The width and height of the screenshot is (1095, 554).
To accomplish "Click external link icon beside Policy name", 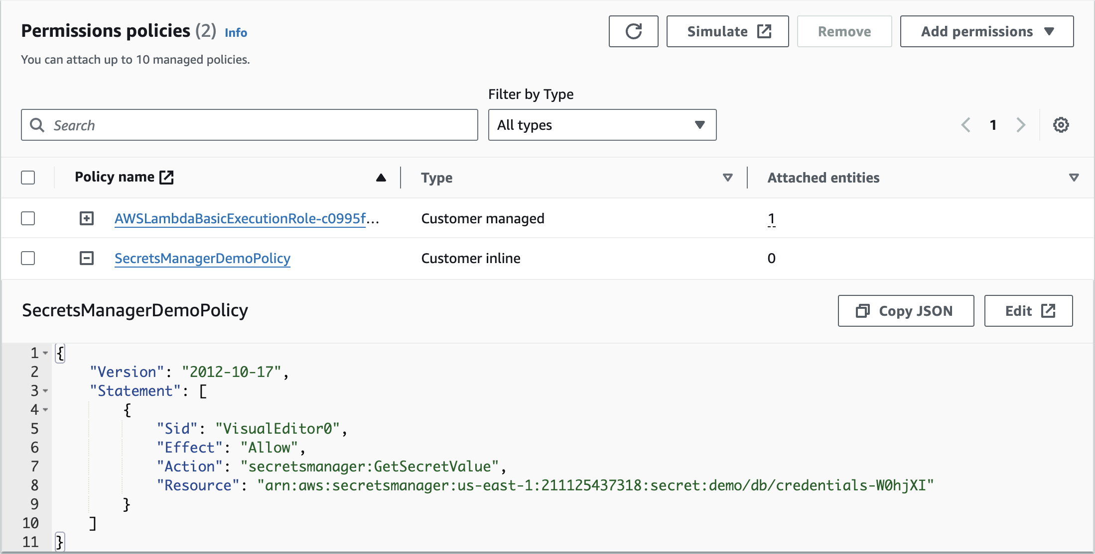I will coord(166,177).
